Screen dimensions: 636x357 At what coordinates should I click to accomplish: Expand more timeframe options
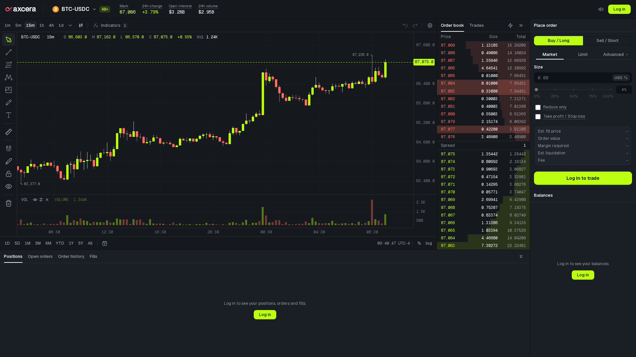click(70, 25)
